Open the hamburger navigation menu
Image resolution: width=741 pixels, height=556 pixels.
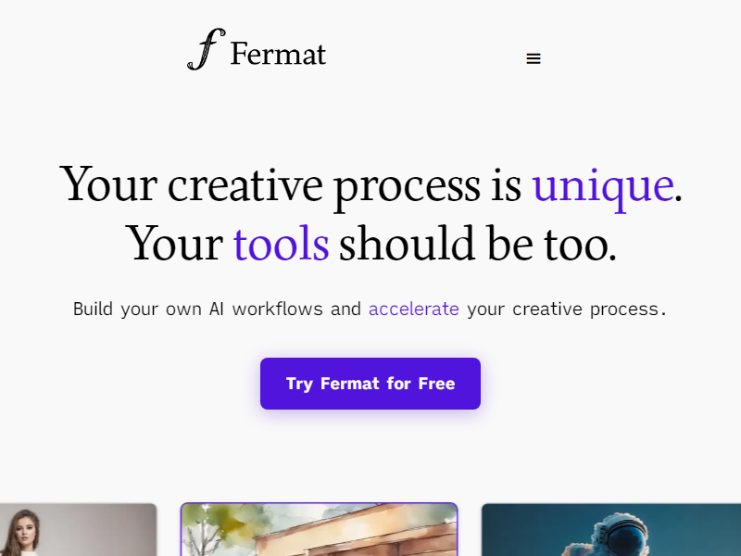(534, 58)
